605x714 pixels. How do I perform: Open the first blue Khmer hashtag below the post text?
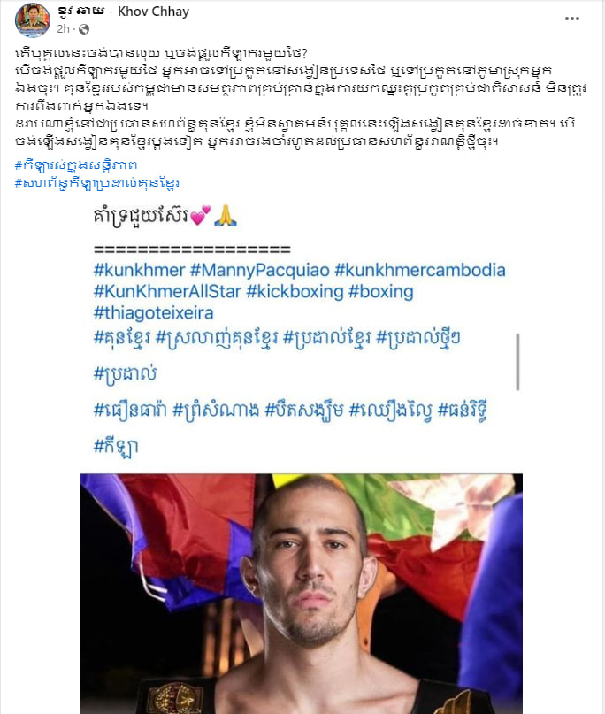[75, 165]
